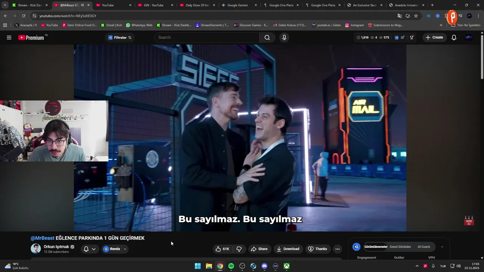484x272 pixels.
Task: Mute the @MrBeast tab audio indicator
Action: pos(82,5)
